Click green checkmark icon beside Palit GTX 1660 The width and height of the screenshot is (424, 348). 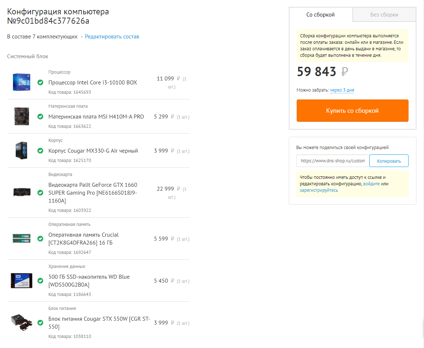(40, 193)
